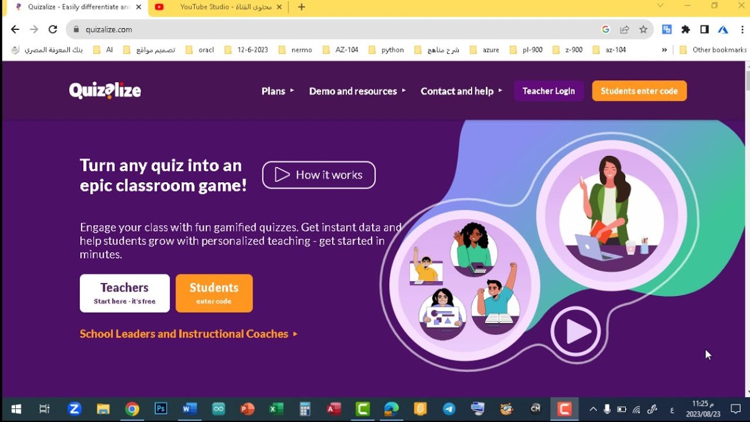View site info padlock icon
The height and width of the screenshot is (422, 750).
(x=76, y=29)
